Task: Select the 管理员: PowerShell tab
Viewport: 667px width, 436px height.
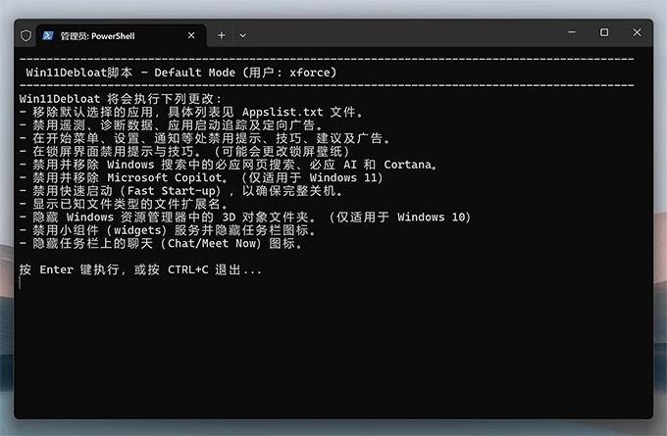Action: coord(122,35)
